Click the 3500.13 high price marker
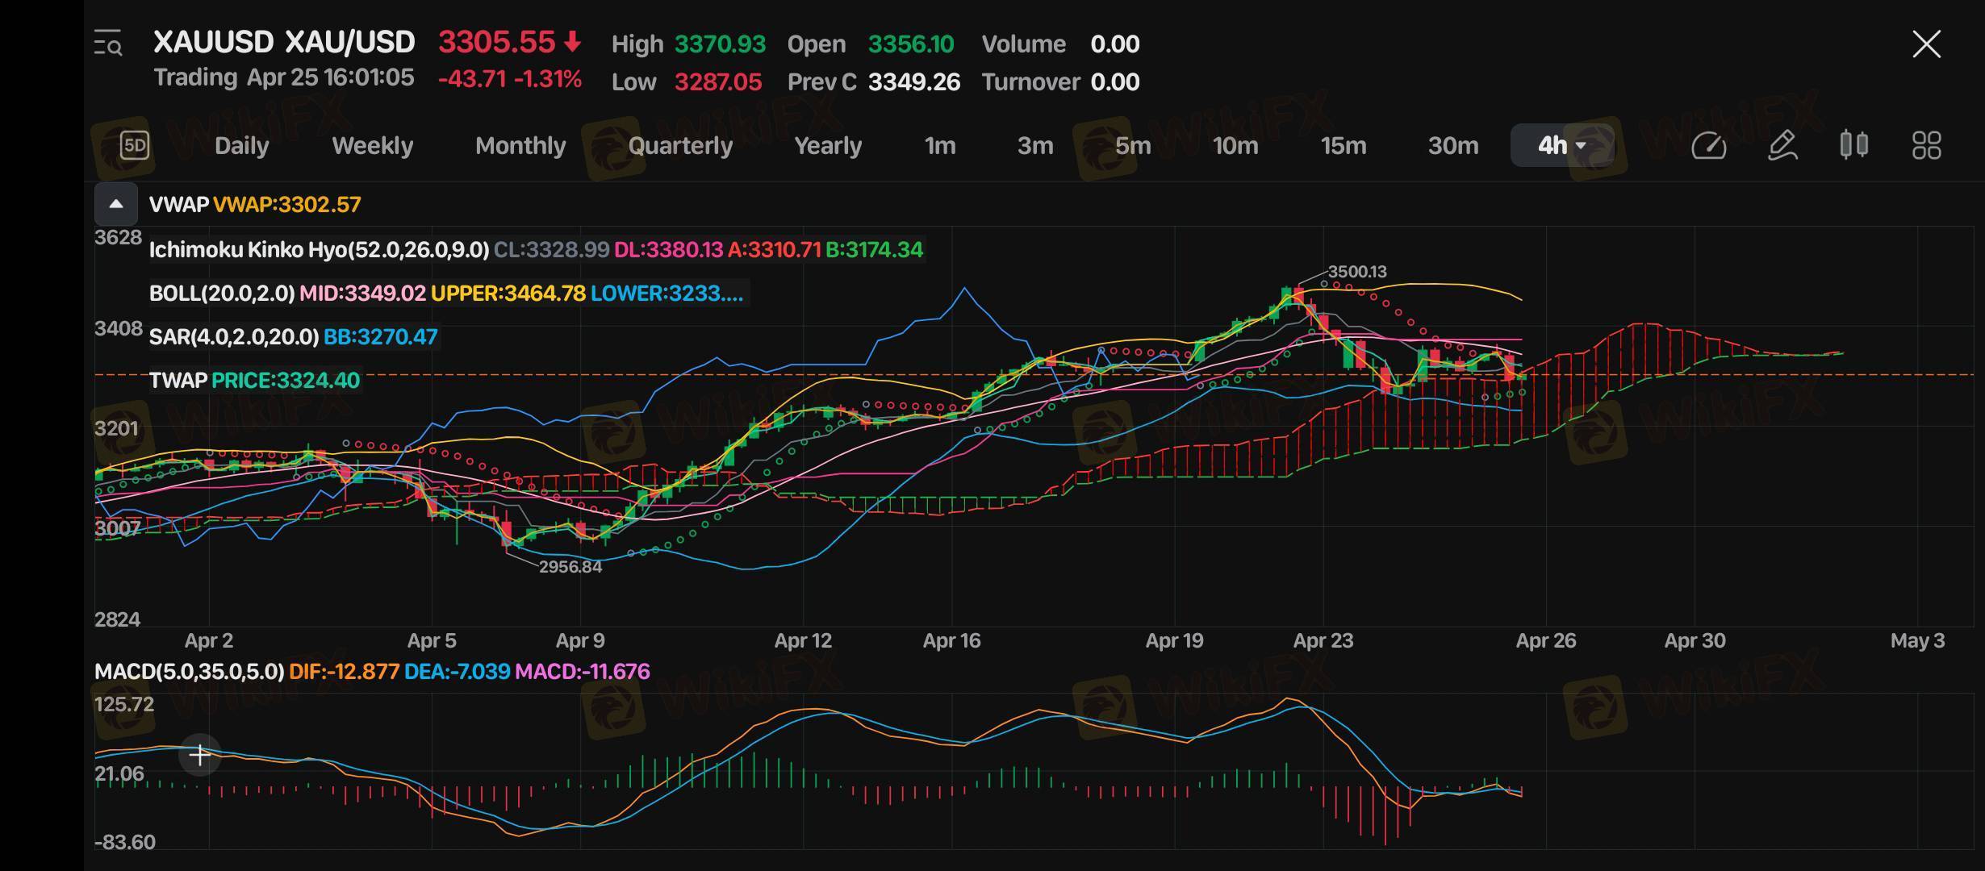This screenshot has width=1985, height=871. pos(1357,272)
